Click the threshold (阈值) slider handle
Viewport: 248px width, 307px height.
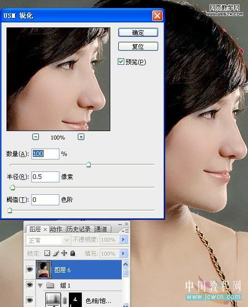(9, 210)
